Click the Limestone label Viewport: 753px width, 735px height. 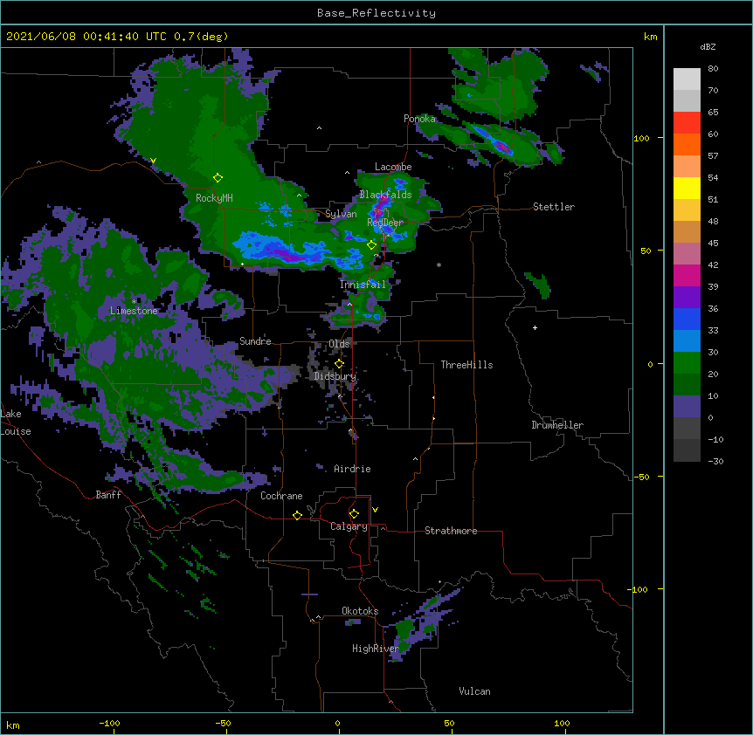(134, 311)
